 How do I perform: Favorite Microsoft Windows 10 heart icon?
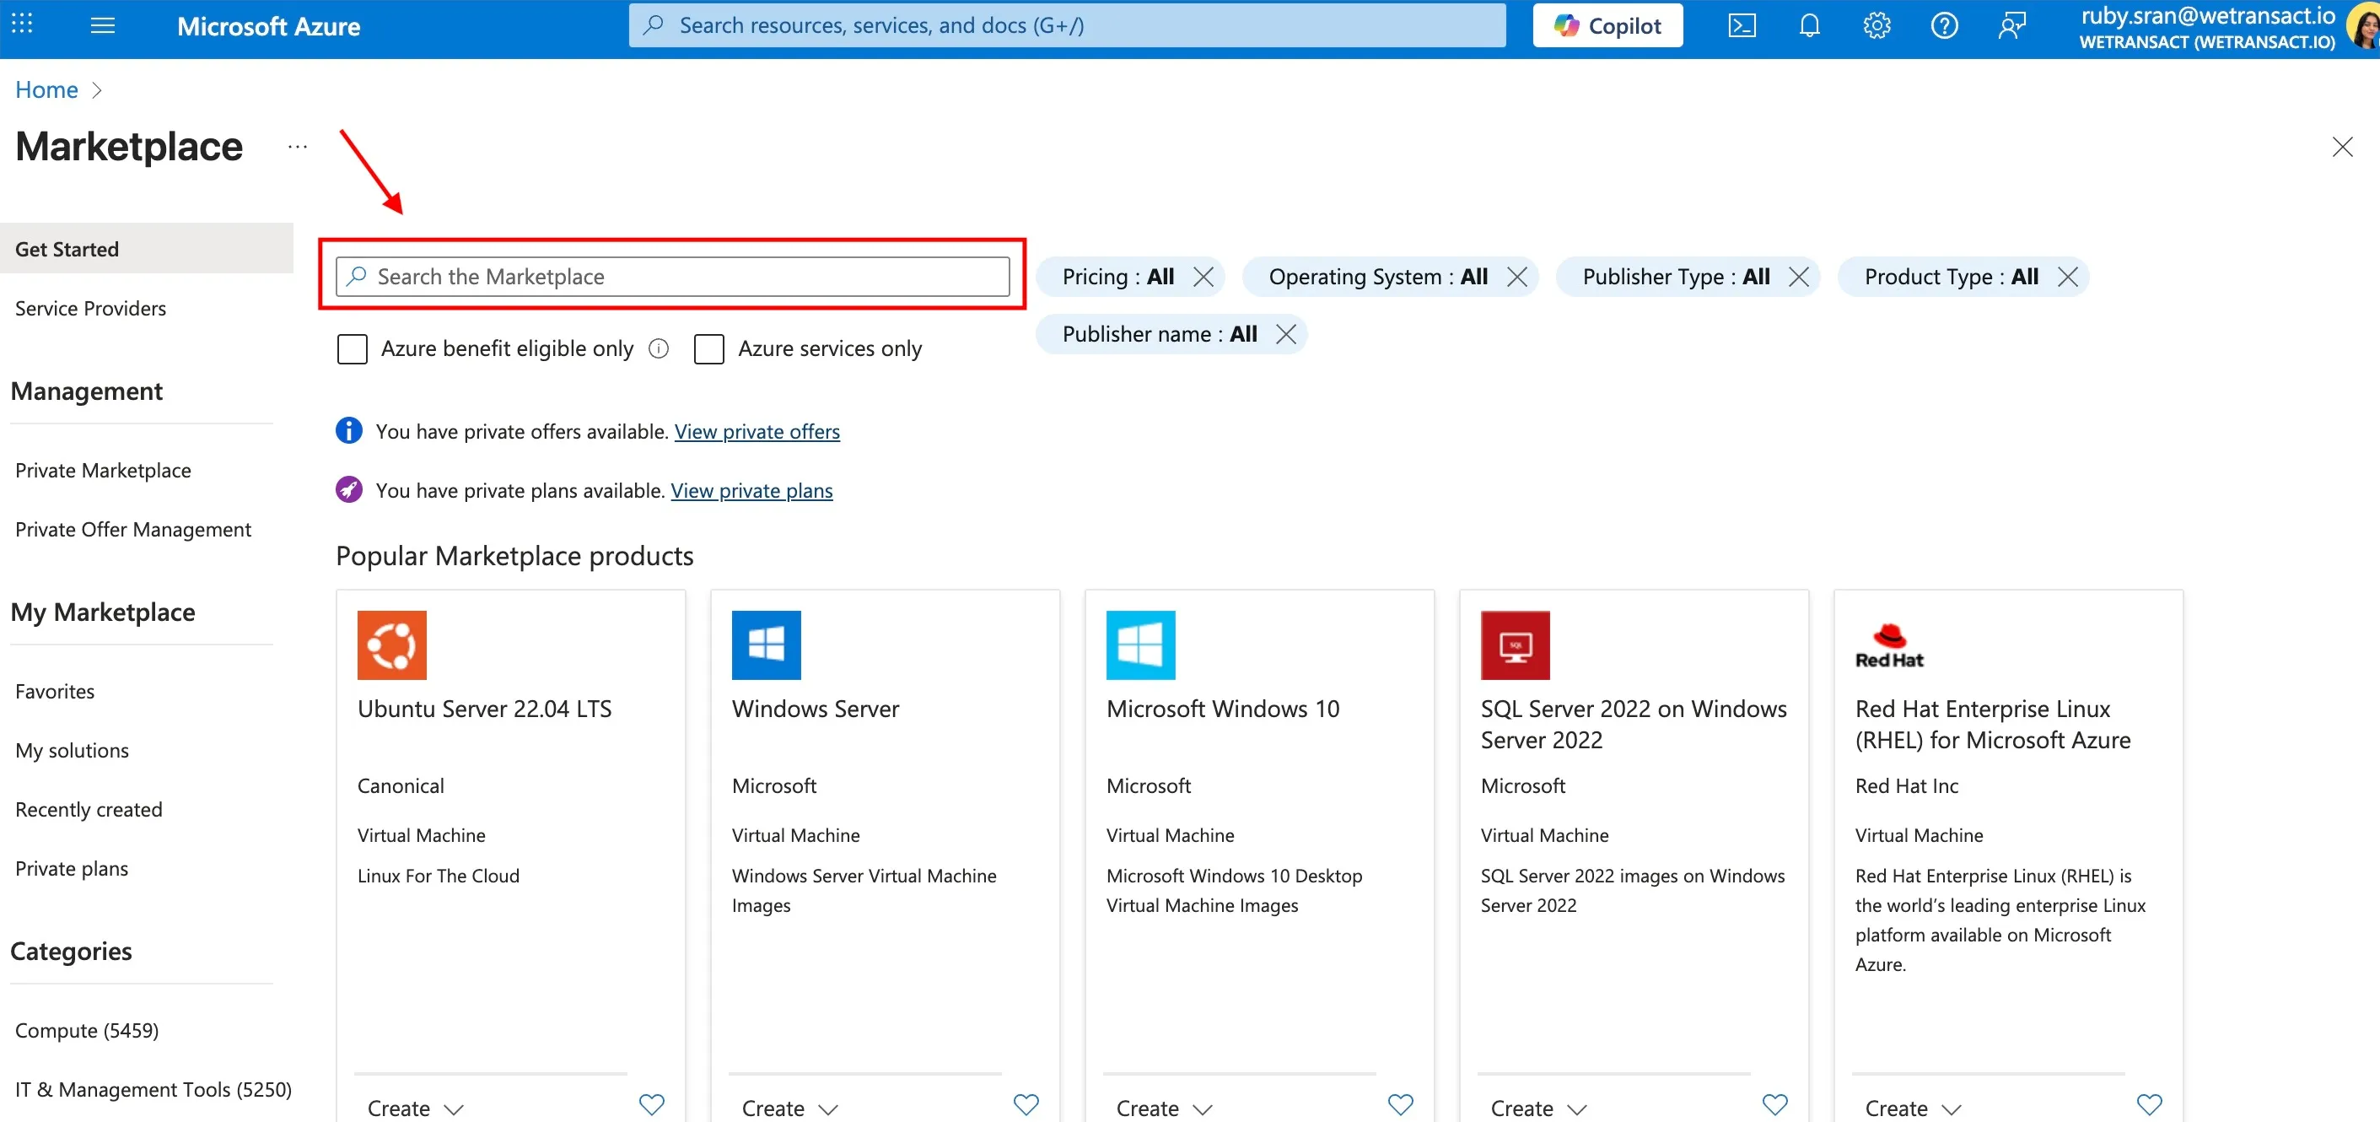[1401, 1104]
